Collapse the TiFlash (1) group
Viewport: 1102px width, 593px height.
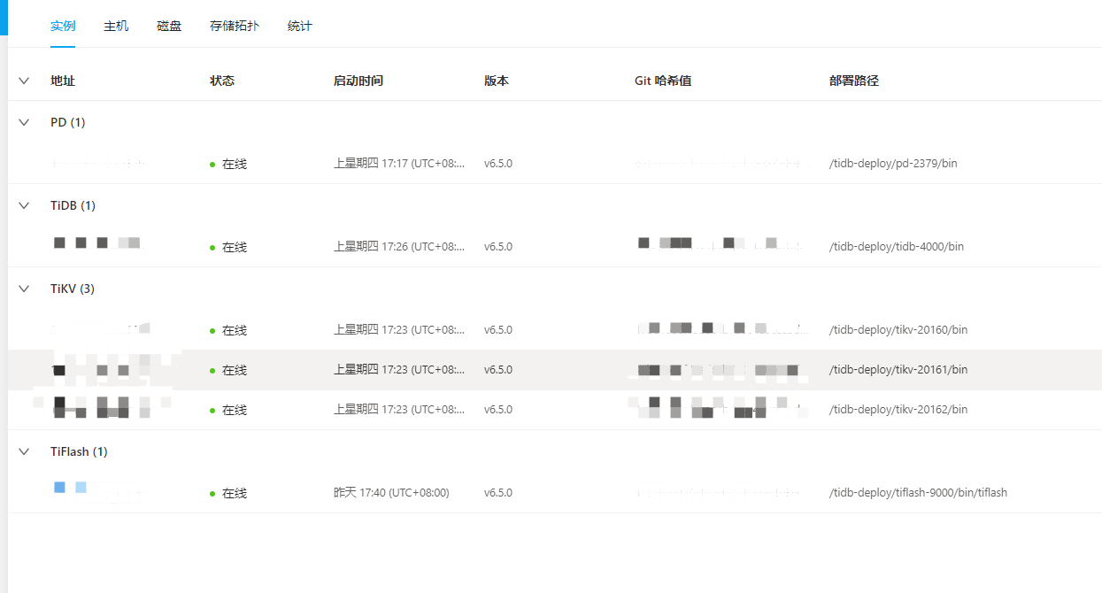[x=24, y=451]
